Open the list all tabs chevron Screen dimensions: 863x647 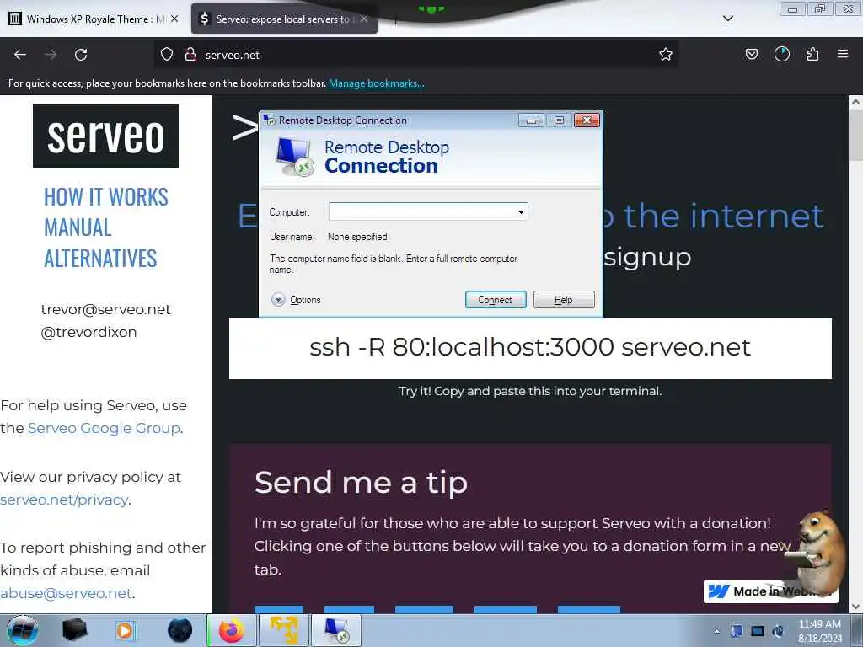[727, 19]
